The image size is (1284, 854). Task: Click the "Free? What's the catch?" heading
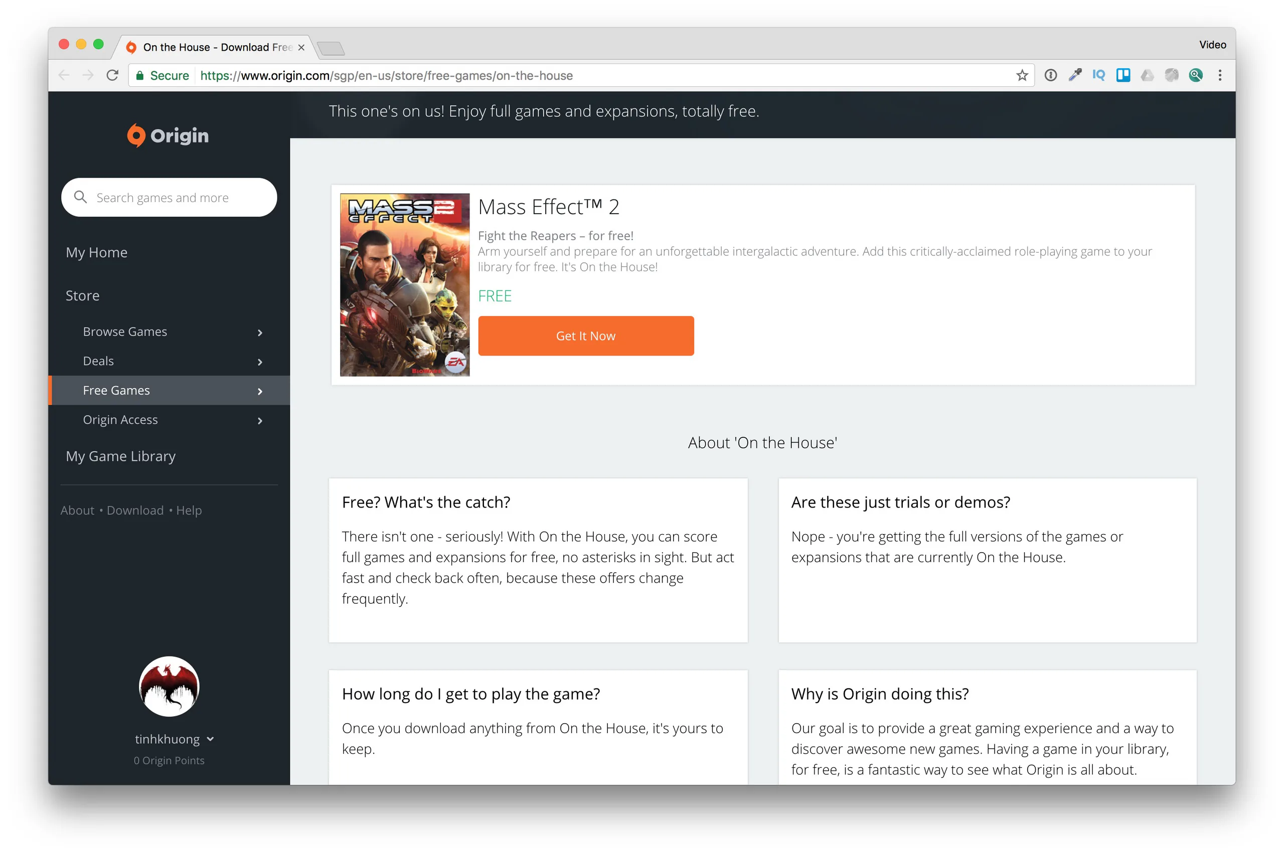(x=426, y=502)
